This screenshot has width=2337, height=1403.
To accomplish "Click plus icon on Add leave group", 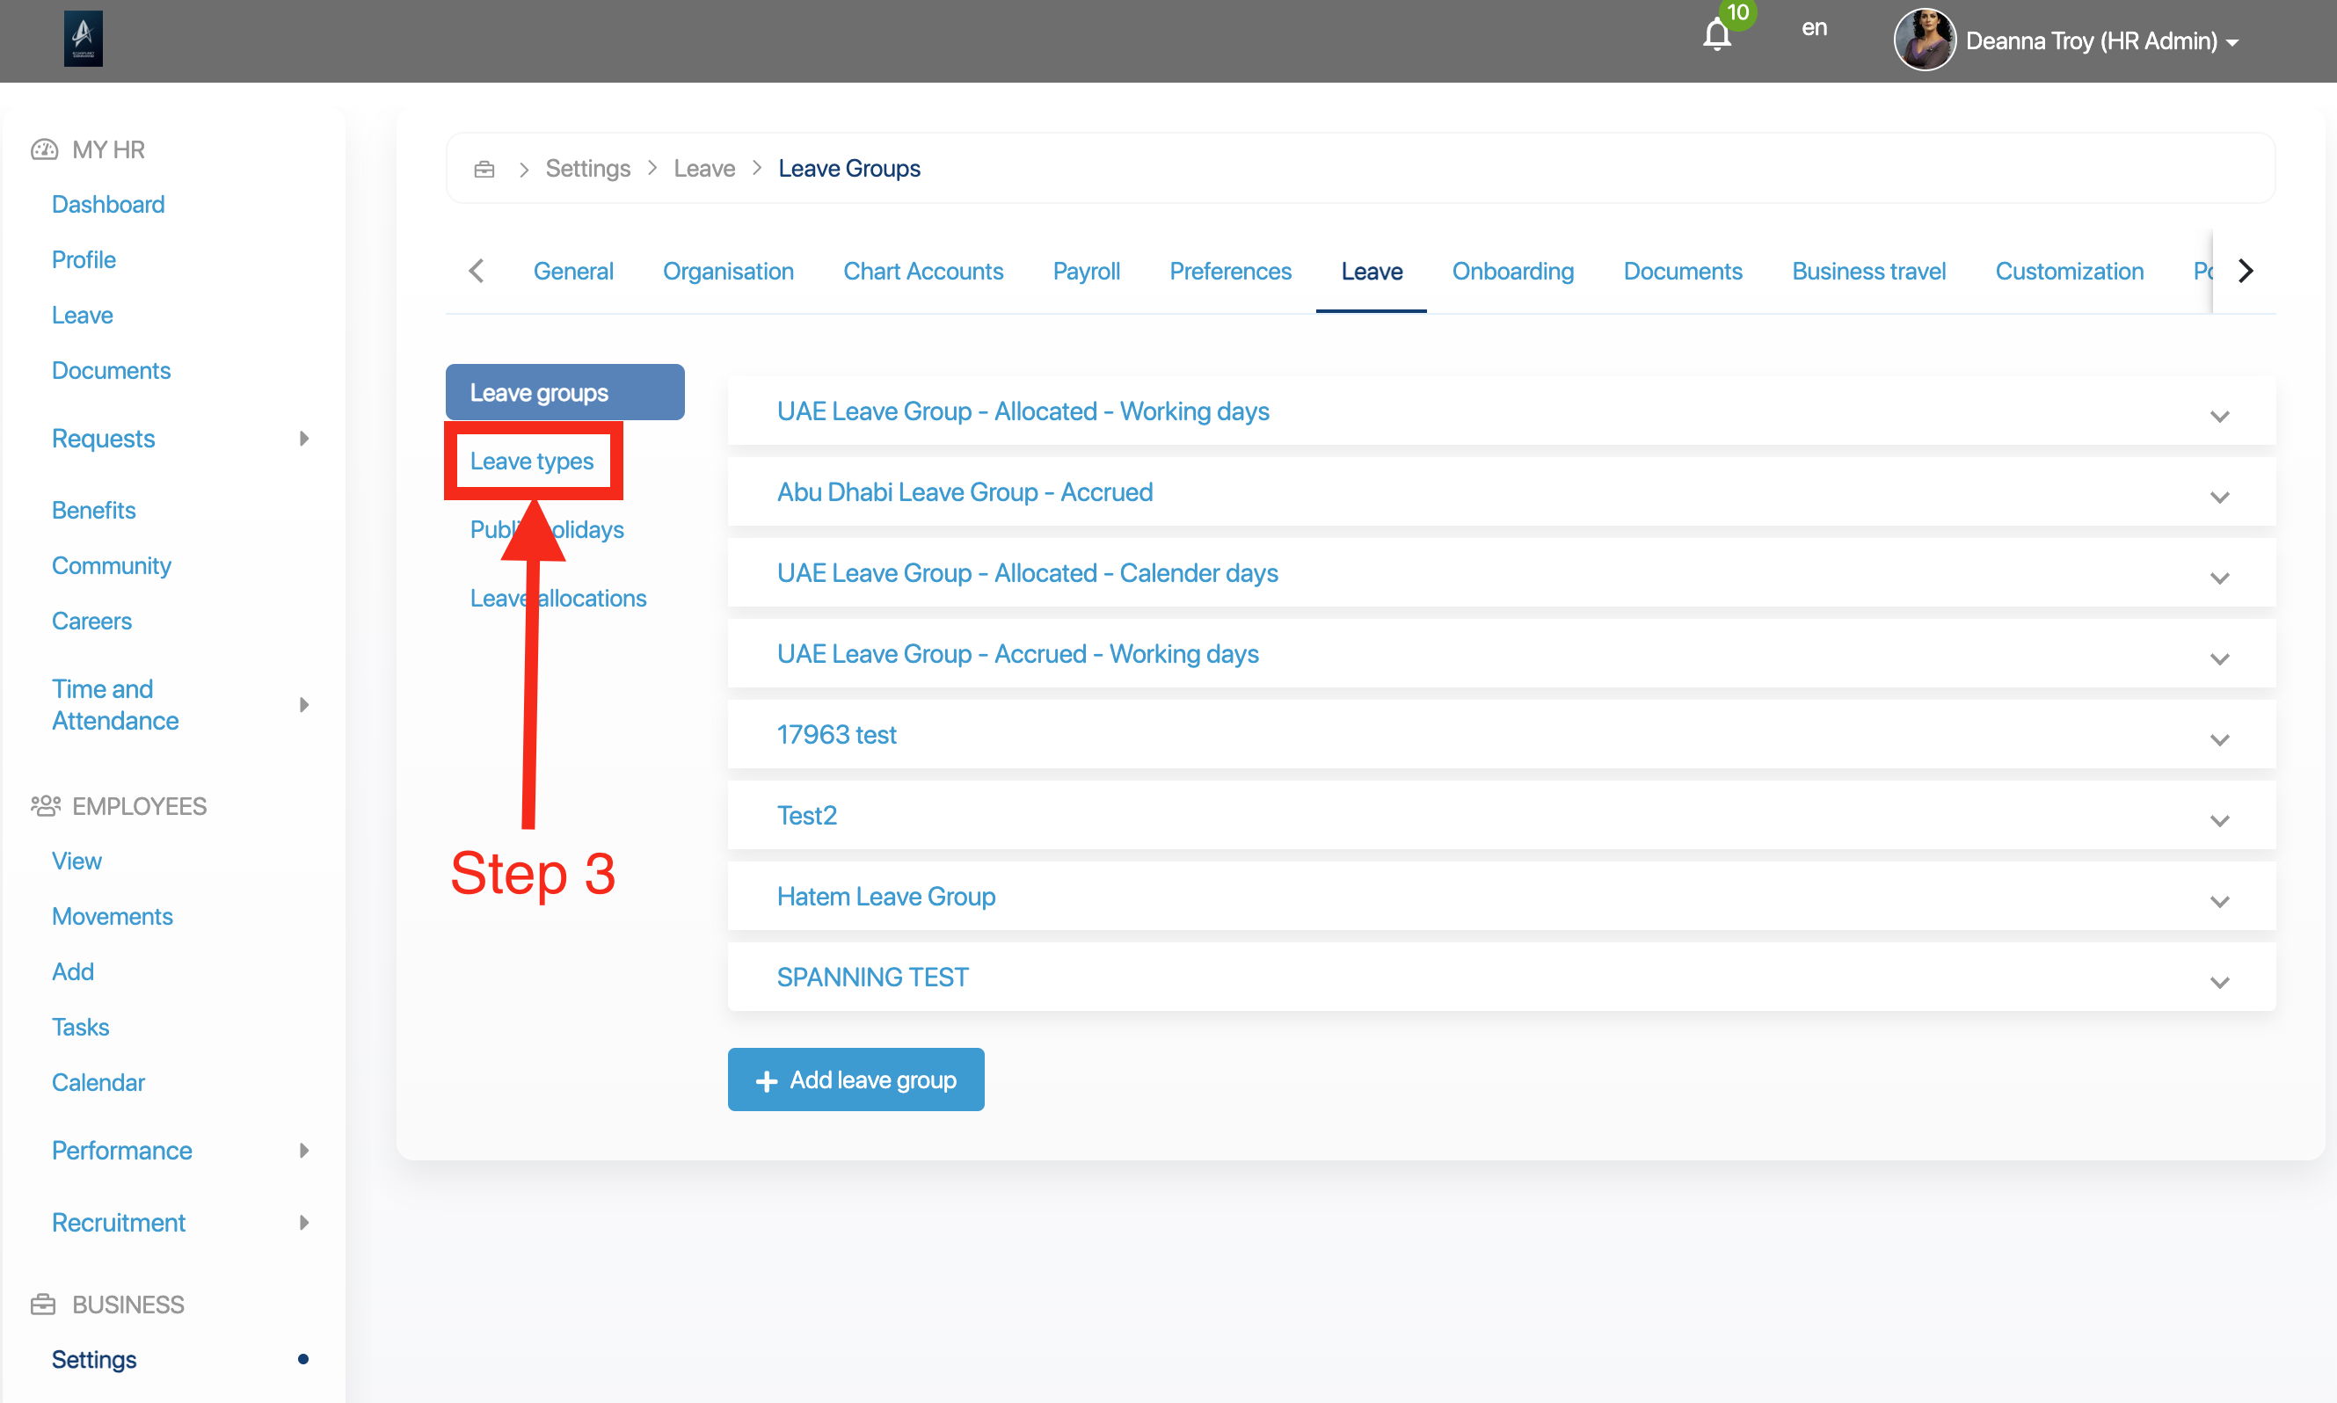I will click(767, 1080).
